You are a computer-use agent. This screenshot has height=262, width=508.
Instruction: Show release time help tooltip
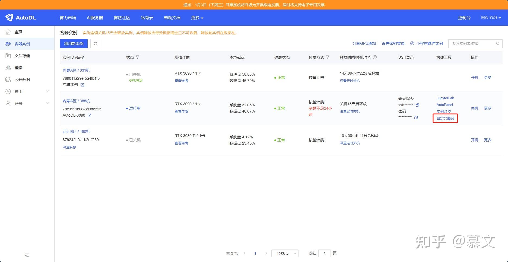point(375,57)
